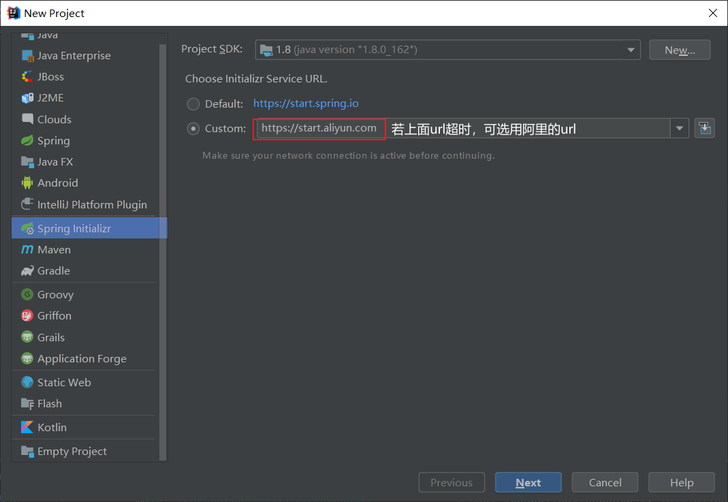Pick Kotlin from the project list

point(85,427)
